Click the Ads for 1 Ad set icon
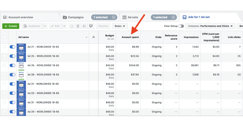 pyautogui.click(x=184, y=17)
